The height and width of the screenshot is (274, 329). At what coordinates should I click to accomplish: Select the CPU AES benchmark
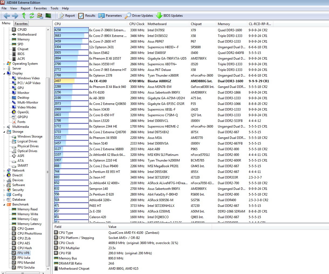click(x=24, y=243)
